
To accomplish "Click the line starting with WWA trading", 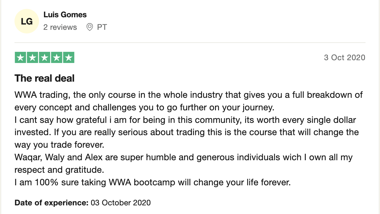I will (x=188, y=95).
